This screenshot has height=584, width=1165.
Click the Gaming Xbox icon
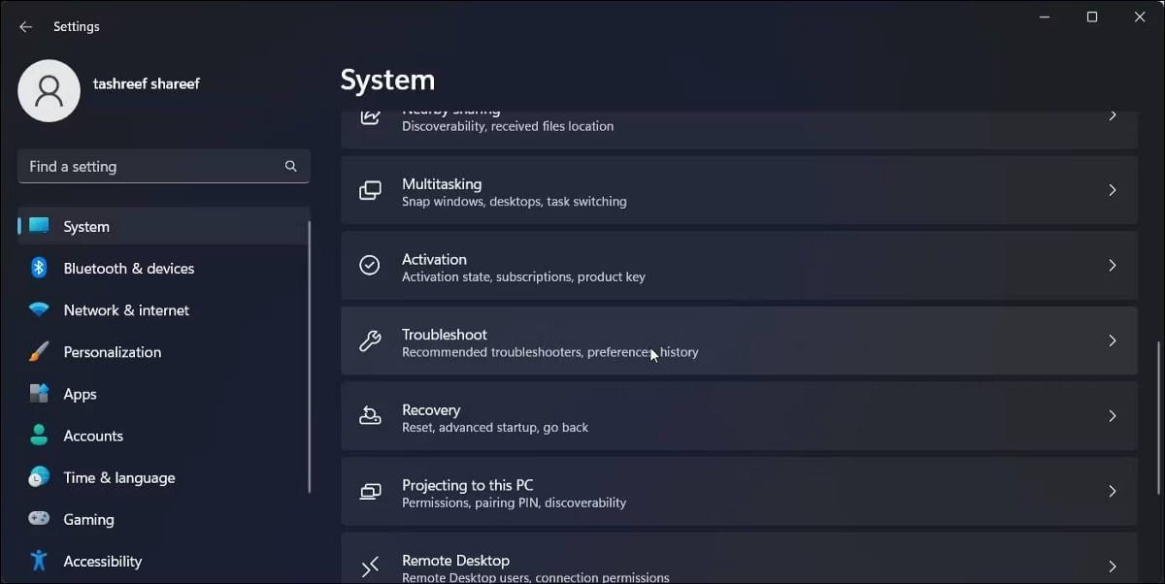[37, 519]
